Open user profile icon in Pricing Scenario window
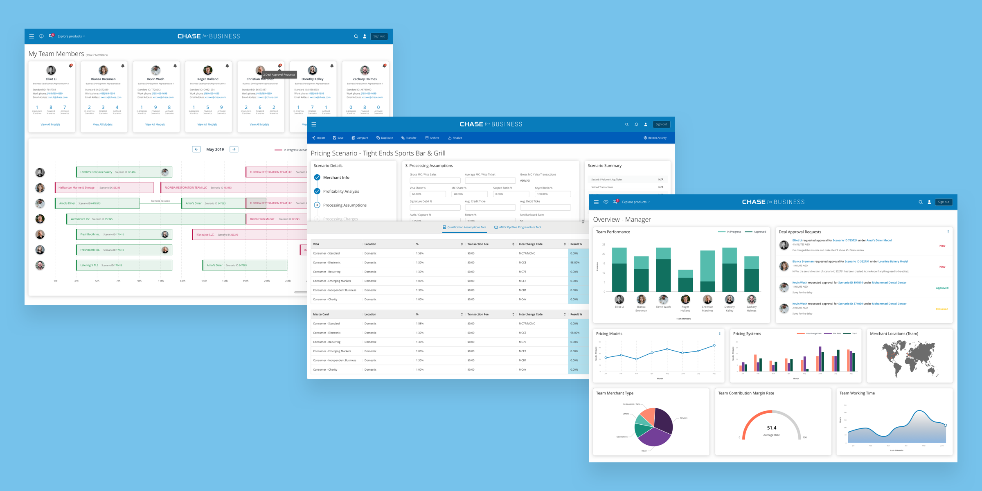This screenshot has height=491, width=982. click(x=646, y=124)
